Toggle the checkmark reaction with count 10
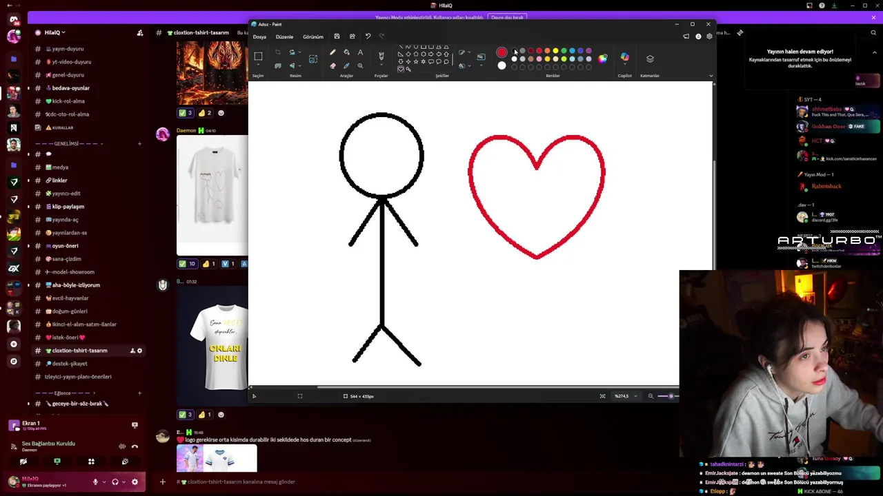Image resolution: width=883 pixels, height=496 pixels. point(187,264)
